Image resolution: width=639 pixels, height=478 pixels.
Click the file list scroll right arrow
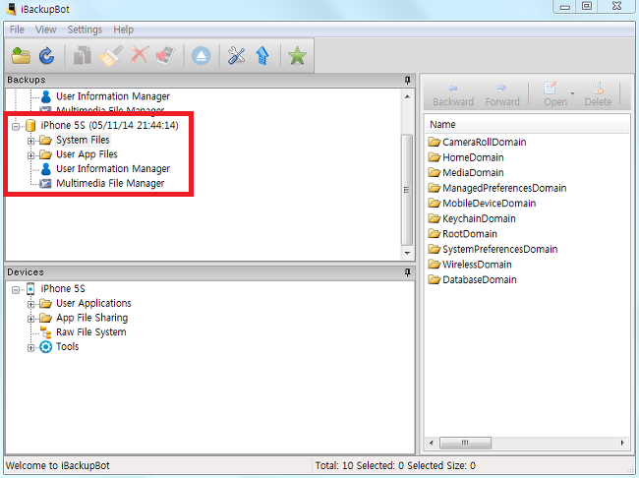(622, 443)
